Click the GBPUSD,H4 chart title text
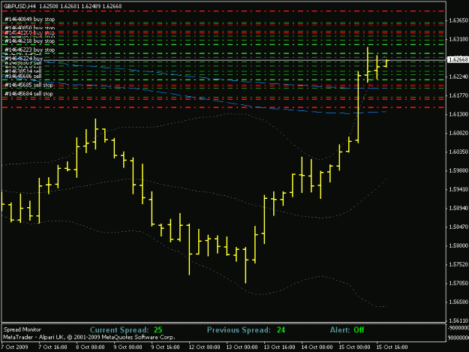This screenshot has height=352, width=469. (20, 6)
